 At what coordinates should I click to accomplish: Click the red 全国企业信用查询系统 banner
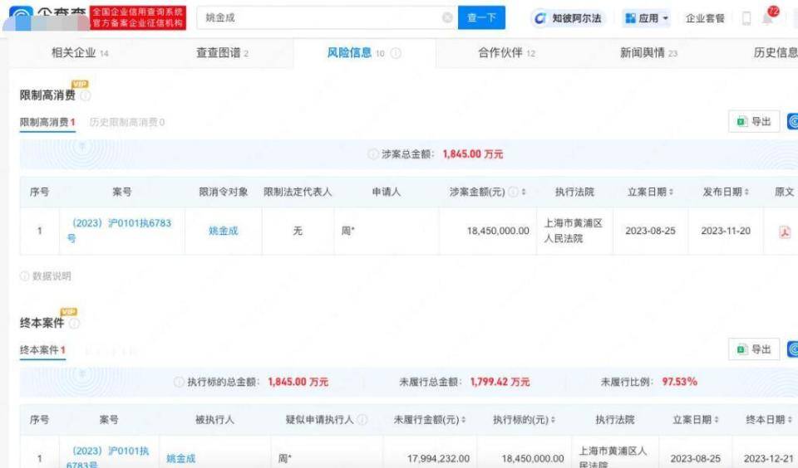137,17
